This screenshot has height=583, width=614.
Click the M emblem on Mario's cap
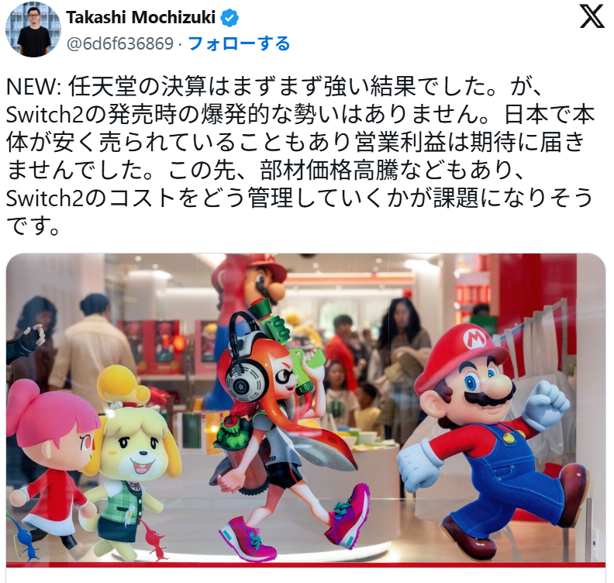coord(475,337)
